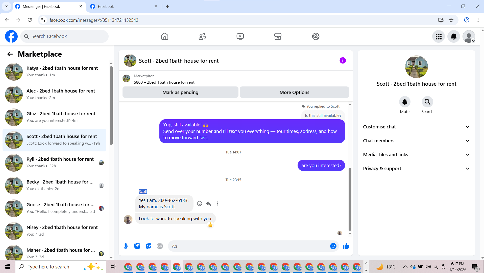This screenshot has width=484, height=273.
Task: Open Windows Start menu
Action: (8, 267)
